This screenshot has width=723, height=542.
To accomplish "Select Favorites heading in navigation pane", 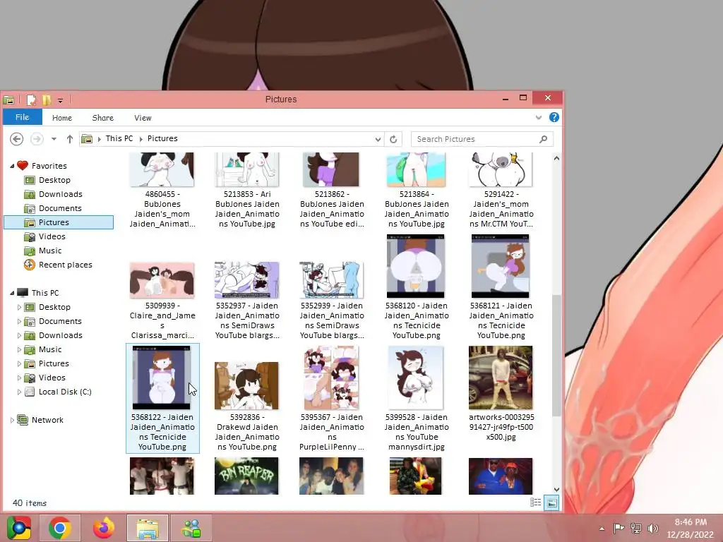I will click(x=49, y=165).
